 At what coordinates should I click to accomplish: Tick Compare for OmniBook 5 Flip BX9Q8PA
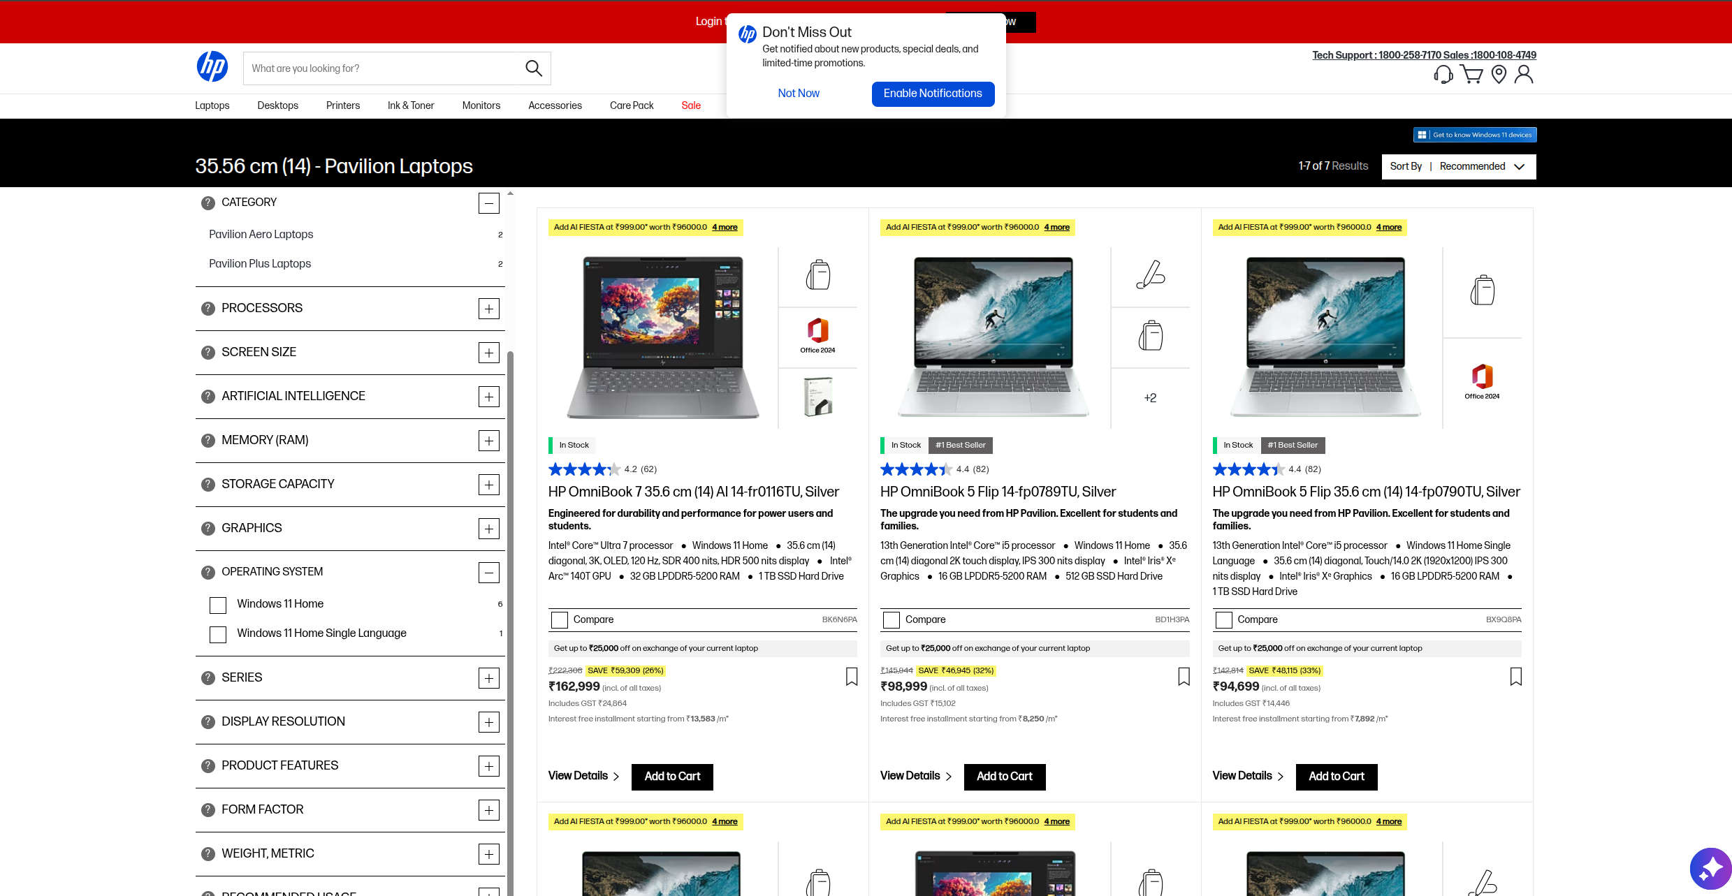[1223, 620]
